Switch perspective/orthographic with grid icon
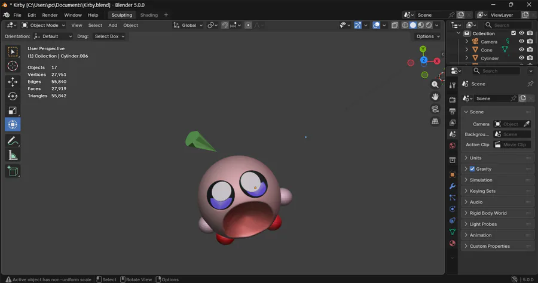The height and width of the screenshot is (283, 538). click(x=435, y=122)
